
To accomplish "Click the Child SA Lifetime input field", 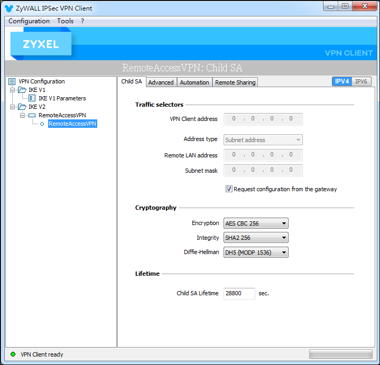I will 239,294.
